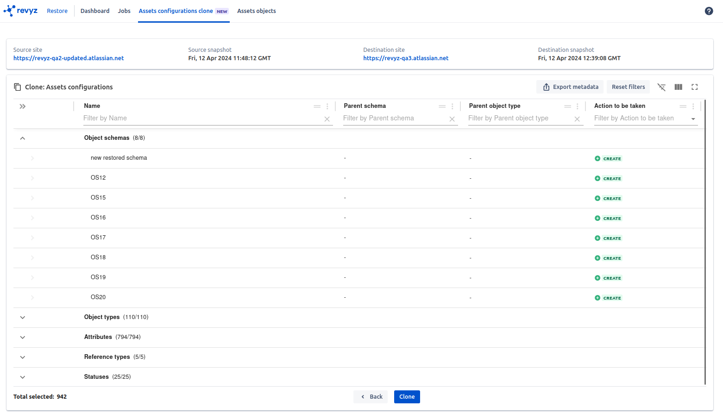Image resolution: width=723 pixels, height=420 pixels.
Task: Expand the Statuses group
Action: point(22,377)
